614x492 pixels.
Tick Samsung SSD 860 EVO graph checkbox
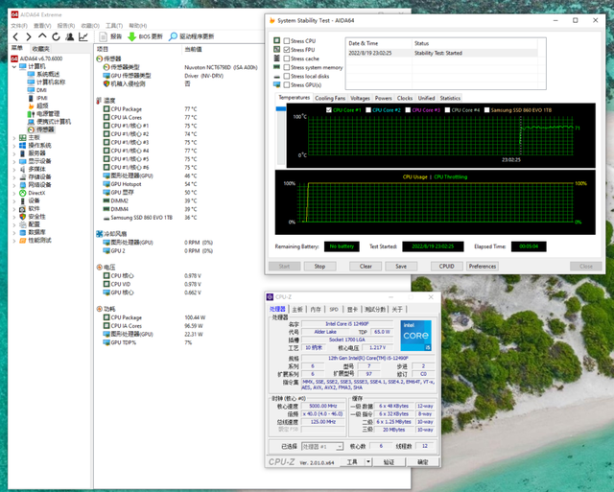pos(486,110)
